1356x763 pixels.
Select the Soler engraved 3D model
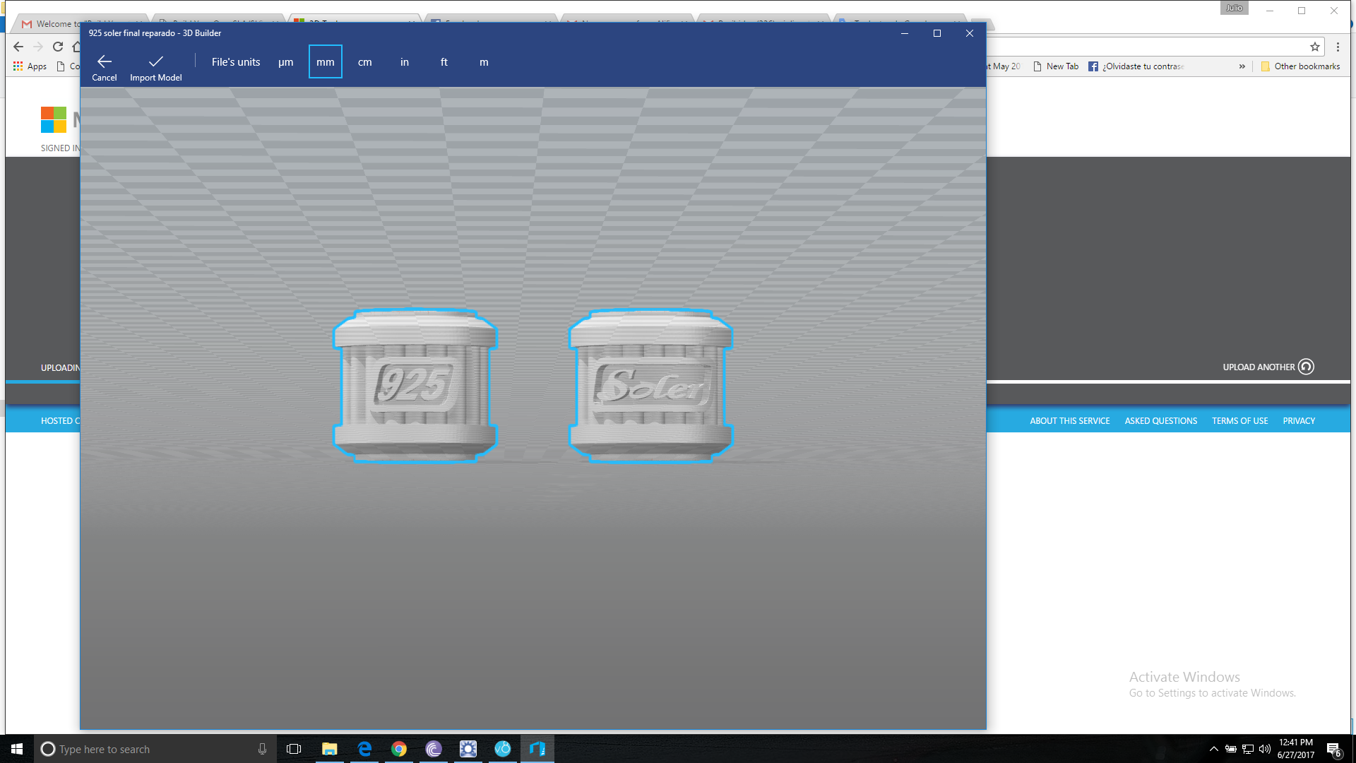coord(650,386)
